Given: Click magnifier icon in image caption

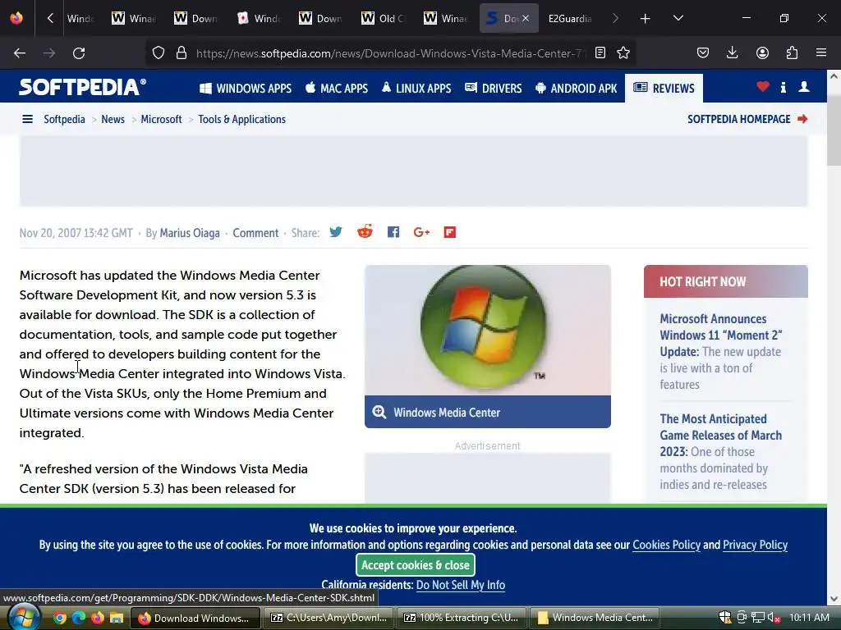Looking at the screenshot, I should (x=379, y=412).
